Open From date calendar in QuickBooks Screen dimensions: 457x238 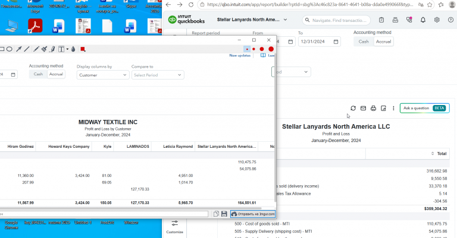[x=290, y=42]
